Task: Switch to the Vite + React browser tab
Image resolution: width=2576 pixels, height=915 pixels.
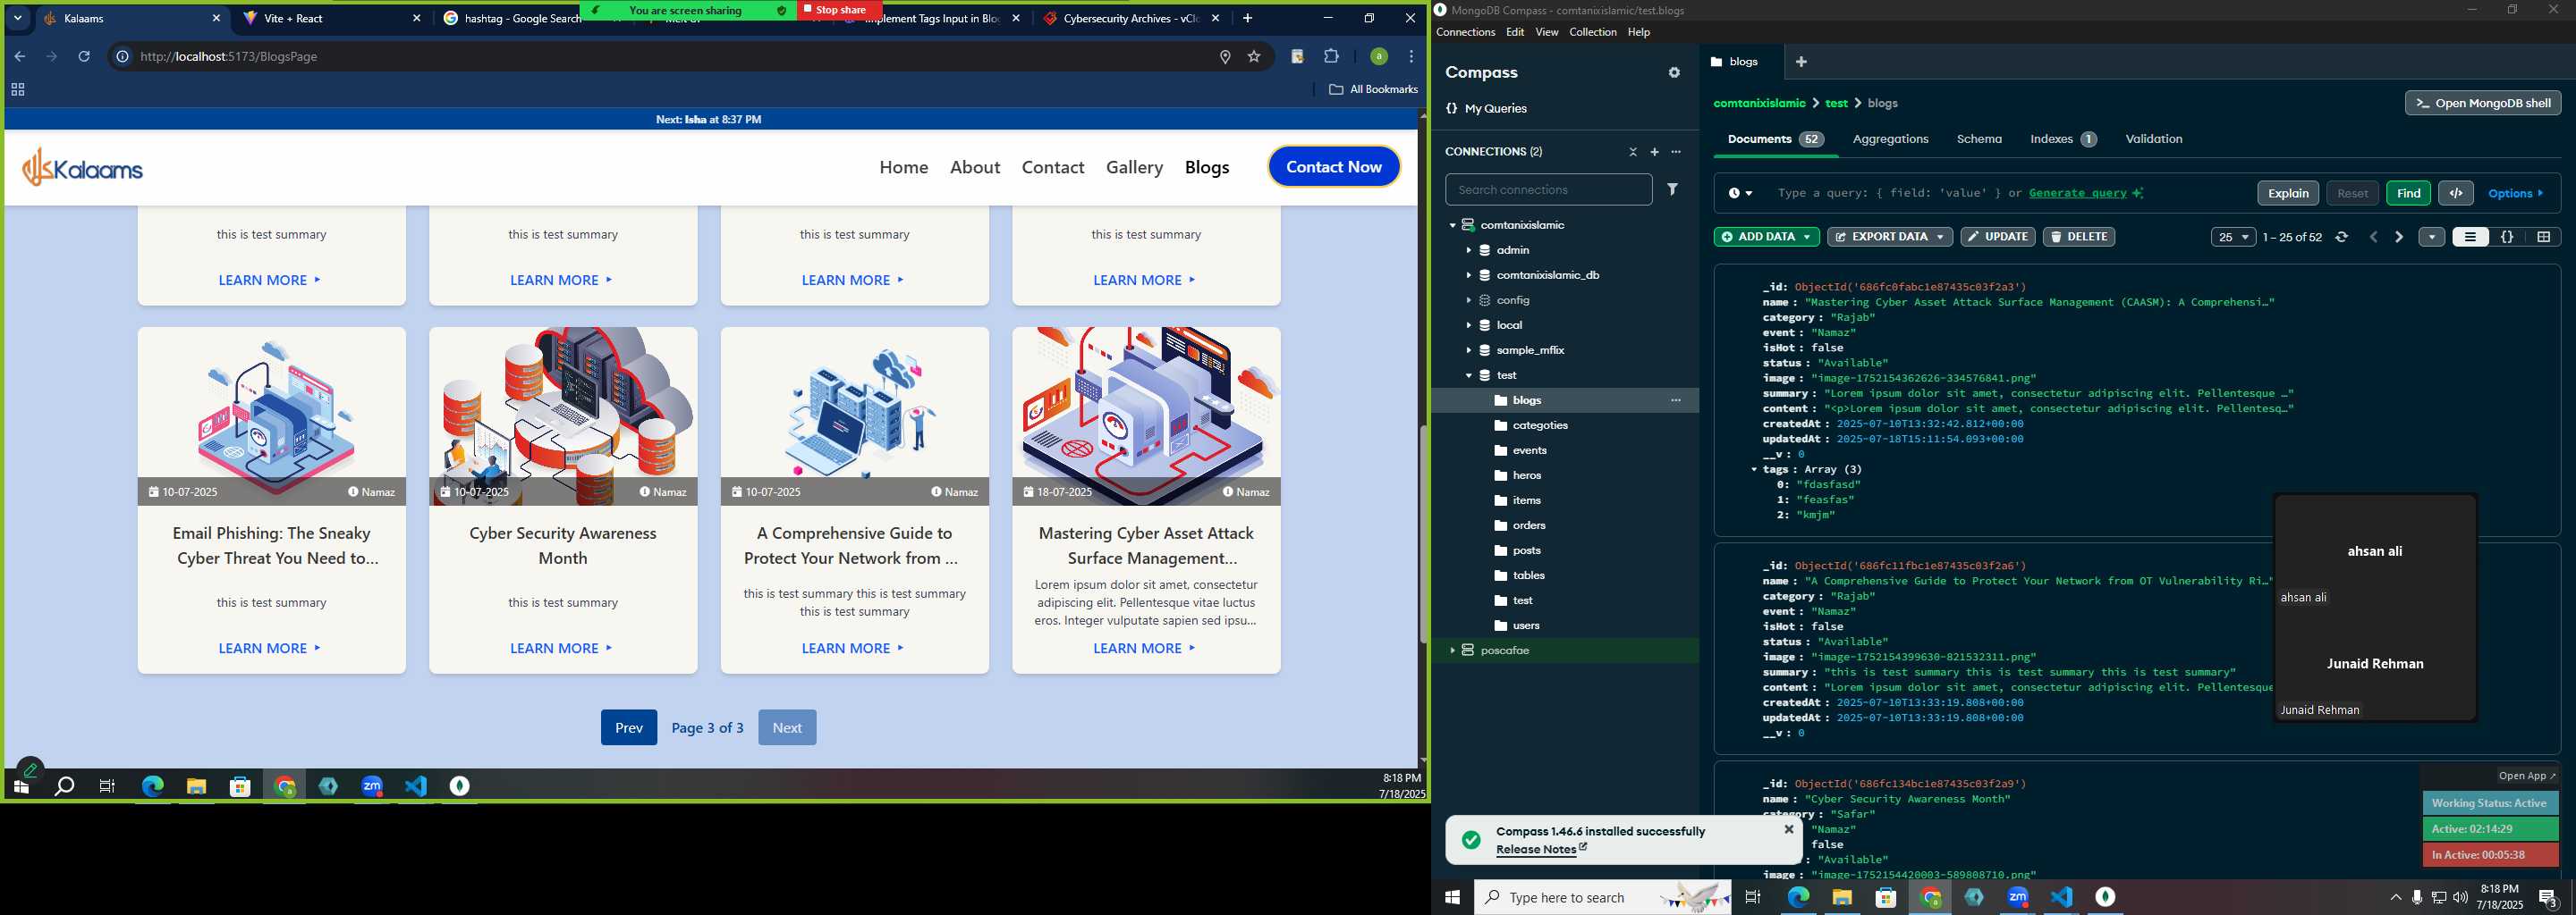Action: (330, 18)
